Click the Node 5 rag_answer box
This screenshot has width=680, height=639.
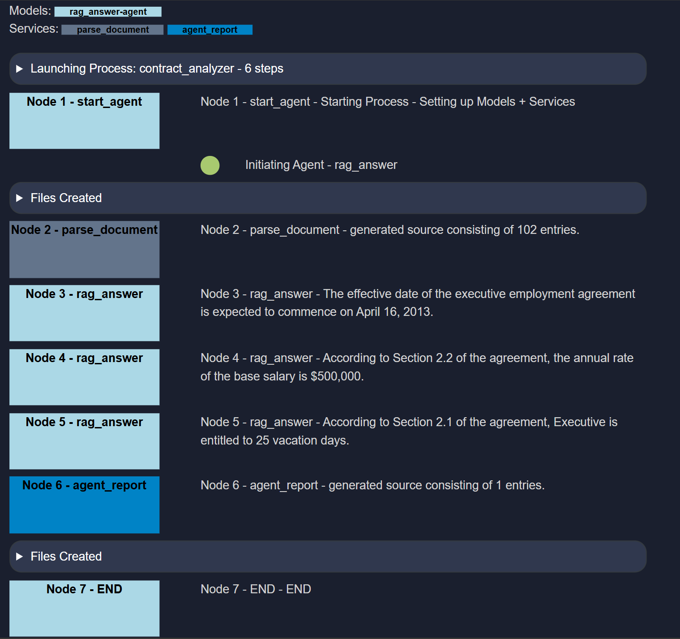coord(84,441)
